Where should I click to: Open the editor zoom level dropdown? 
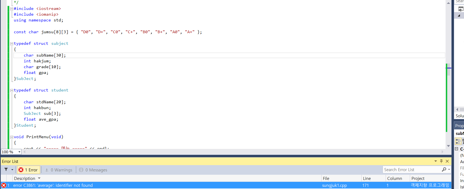click(x=19, y=152)
